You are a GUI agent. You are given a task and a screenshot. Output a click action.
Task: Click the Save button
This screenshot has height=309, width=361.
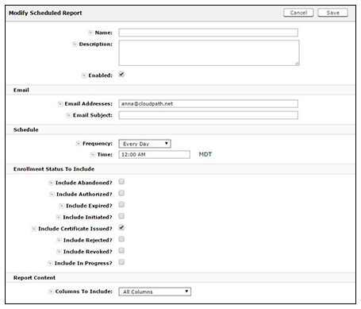coord(332,13)
